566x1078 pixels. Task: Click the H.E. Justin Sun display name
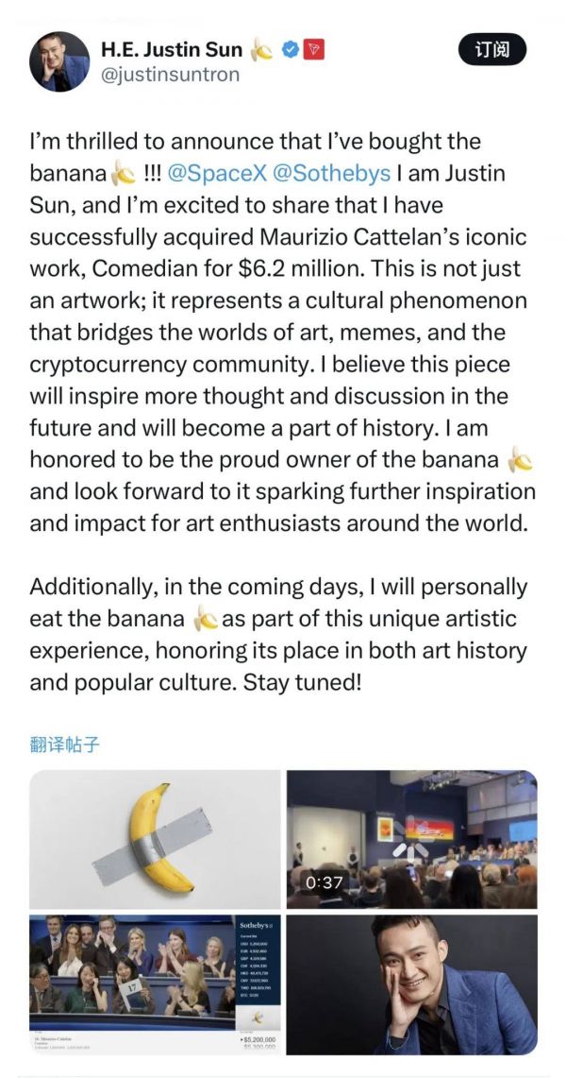(x=171, y=49)
